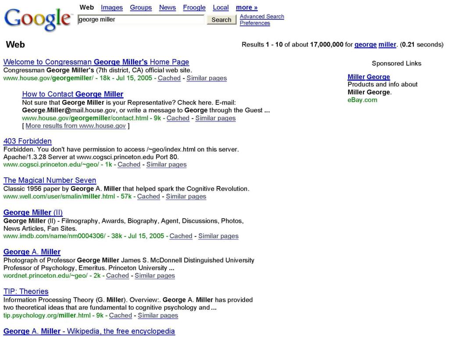This screenshot has width=449, height=337.
Task: Open Congressman George Miller's Home Page result
Action: click(96, 62)
